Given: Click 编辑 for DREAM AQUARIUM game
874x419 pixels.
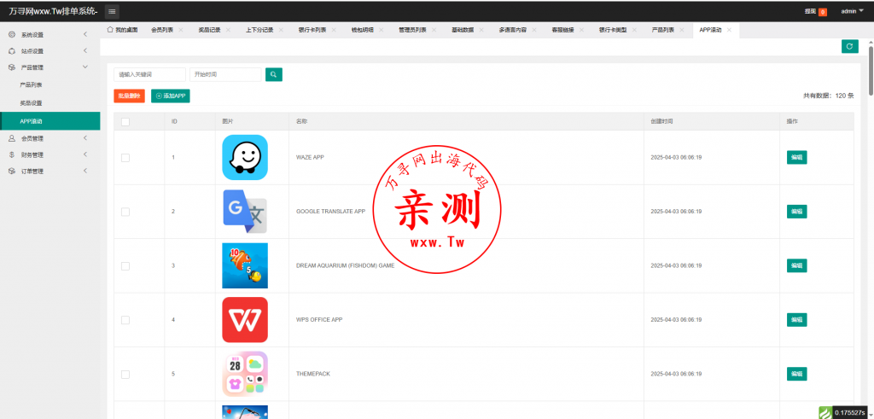Looking at the screenshot, I should click(796, 265).
